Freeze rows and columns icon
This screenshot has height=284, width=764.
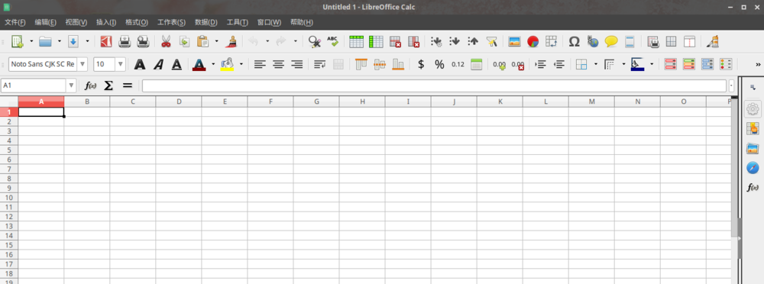point(671,42)
